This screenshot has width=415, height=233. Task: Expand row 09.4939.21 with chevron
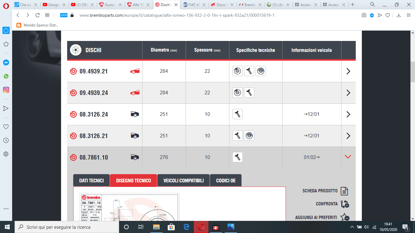pos(348,71)
